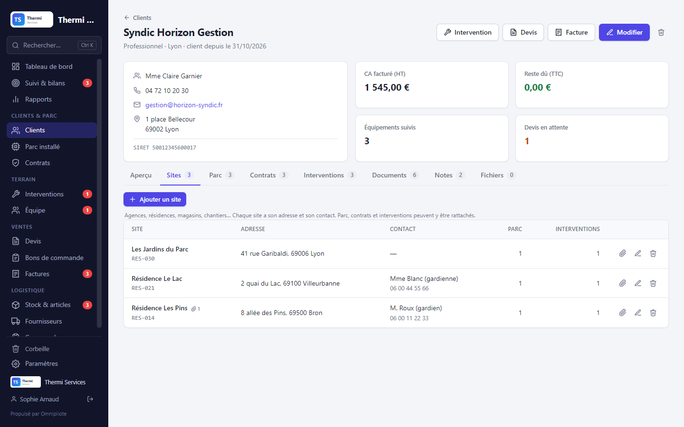Open attachments for Résidence Le Lac
The image size is (684, 427).
tap(622, 283)
